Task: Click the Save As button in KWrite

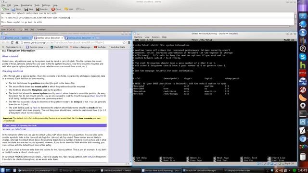Action: (42, 9)
